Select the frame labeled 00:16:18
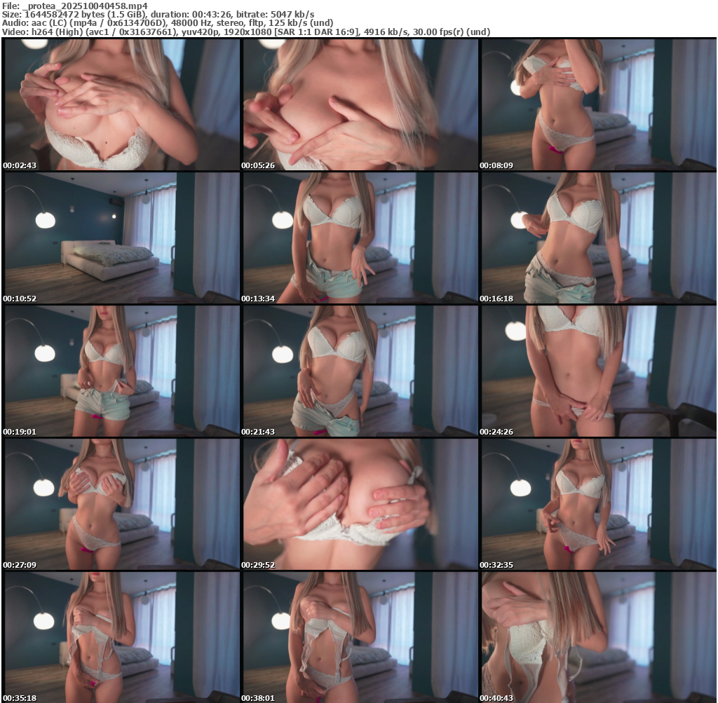718x703 pixels. [597, 238]
